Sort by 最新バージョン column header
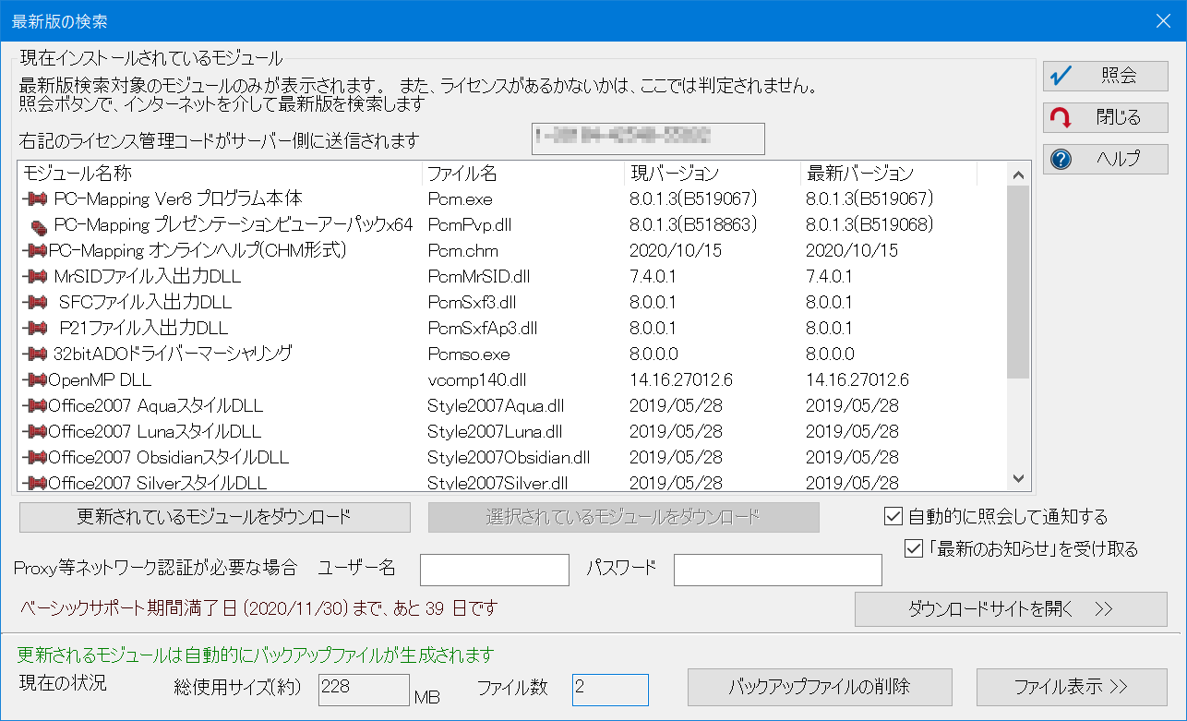1187x721 pixels. click(888, 173)
